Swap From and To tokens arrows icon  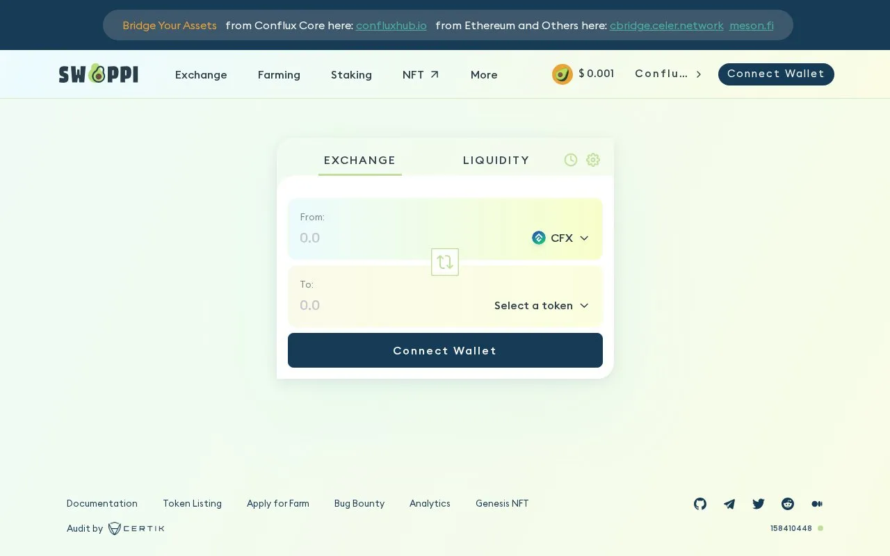tap(445, 262)
